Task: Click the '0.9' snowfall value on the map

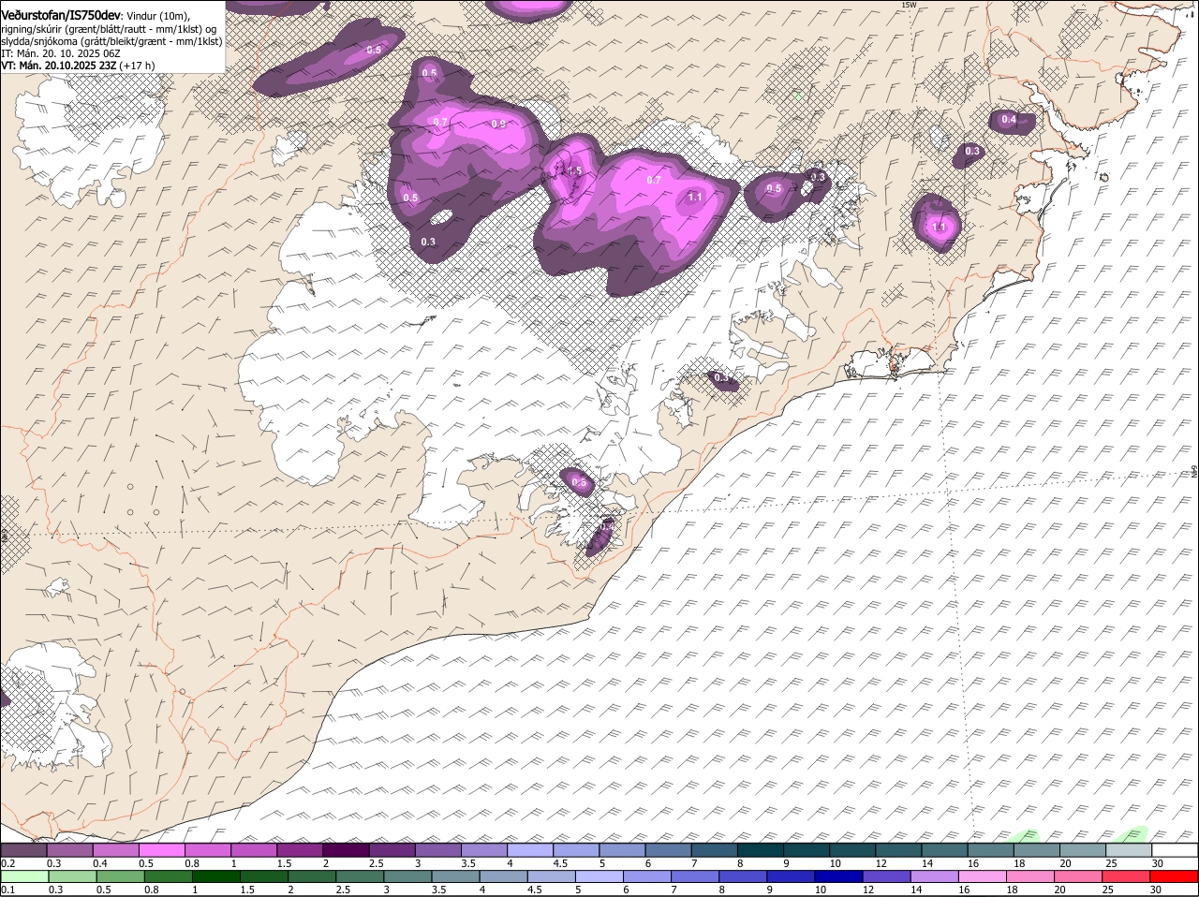Action: (x=498, y=124)
